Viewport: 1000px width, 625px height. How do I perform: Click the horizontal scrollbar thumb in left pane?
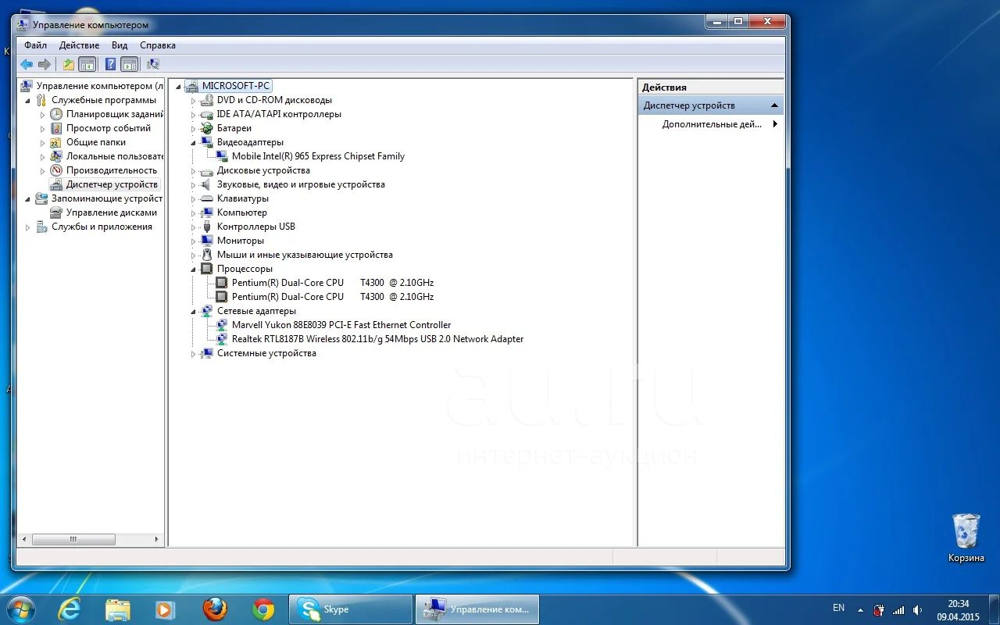point(73,539)
